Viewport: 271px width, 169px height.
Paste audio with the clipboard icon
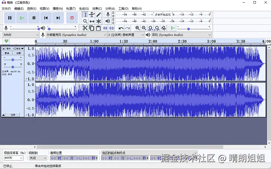coord(98,28)
